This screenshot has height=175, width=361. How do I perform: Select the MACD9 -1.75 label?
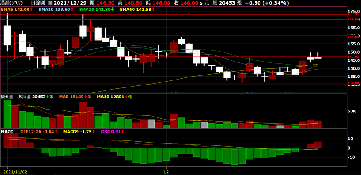point(79,132)
